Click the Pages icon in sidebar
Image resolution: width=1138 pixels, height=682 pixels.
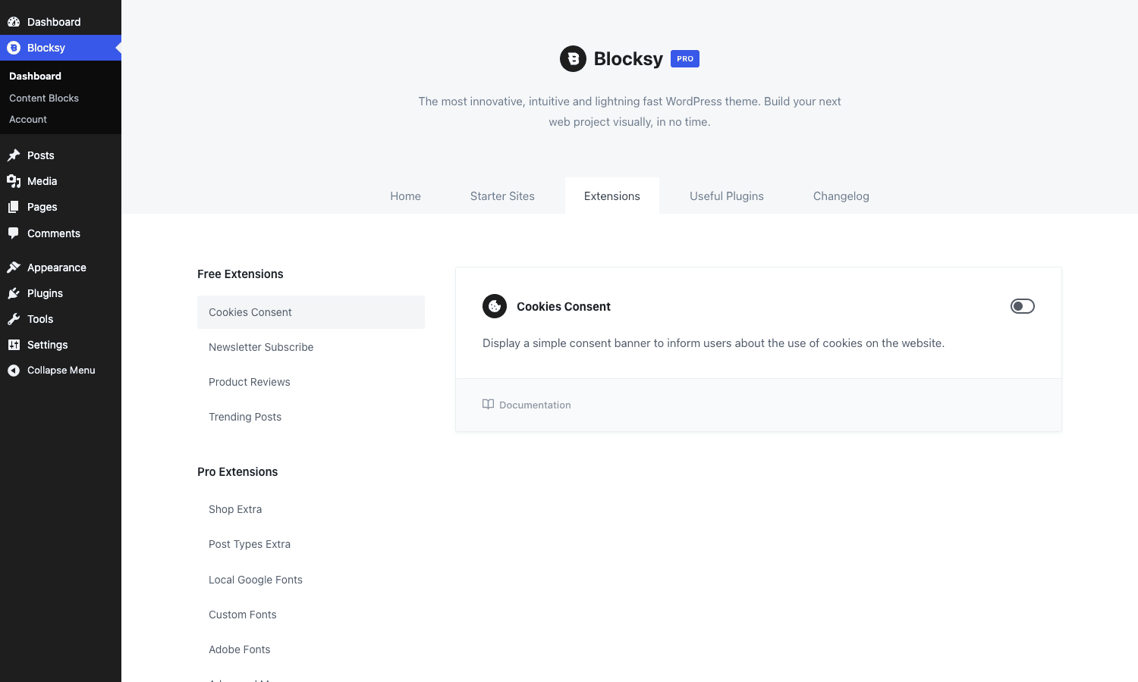click(14, 207)
